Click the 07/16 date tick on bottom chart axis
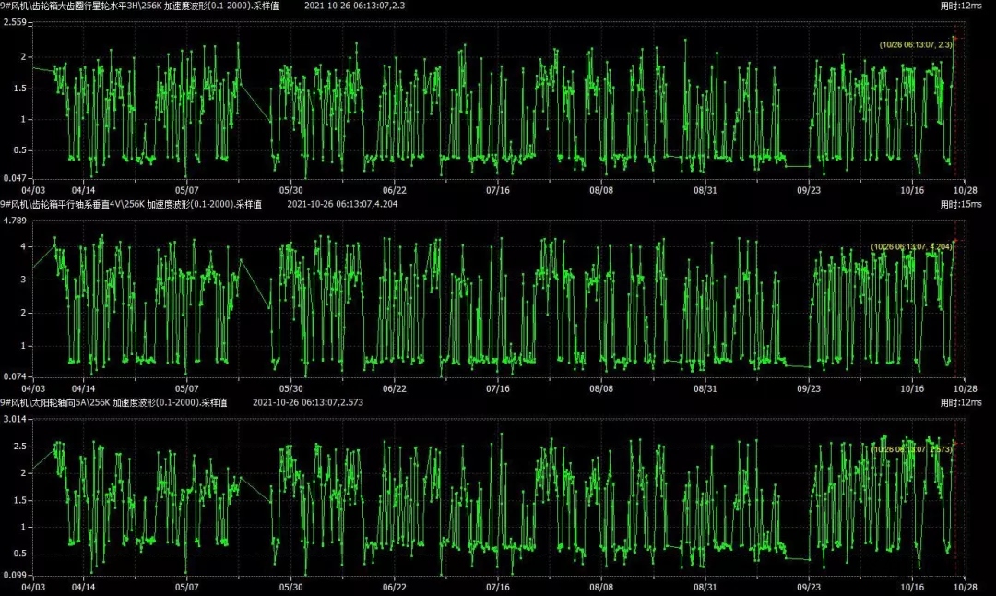996x596 pixels. tap(497, 586)
